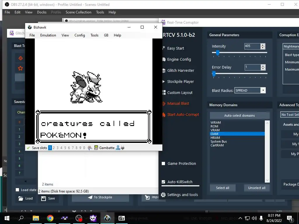Switch to OBS from taskbar
Image resolution: width=299 pixels, height=224 pixels.
point(79,218)
